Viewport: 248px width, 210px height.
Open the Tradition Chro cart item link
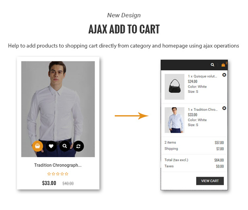206,110
